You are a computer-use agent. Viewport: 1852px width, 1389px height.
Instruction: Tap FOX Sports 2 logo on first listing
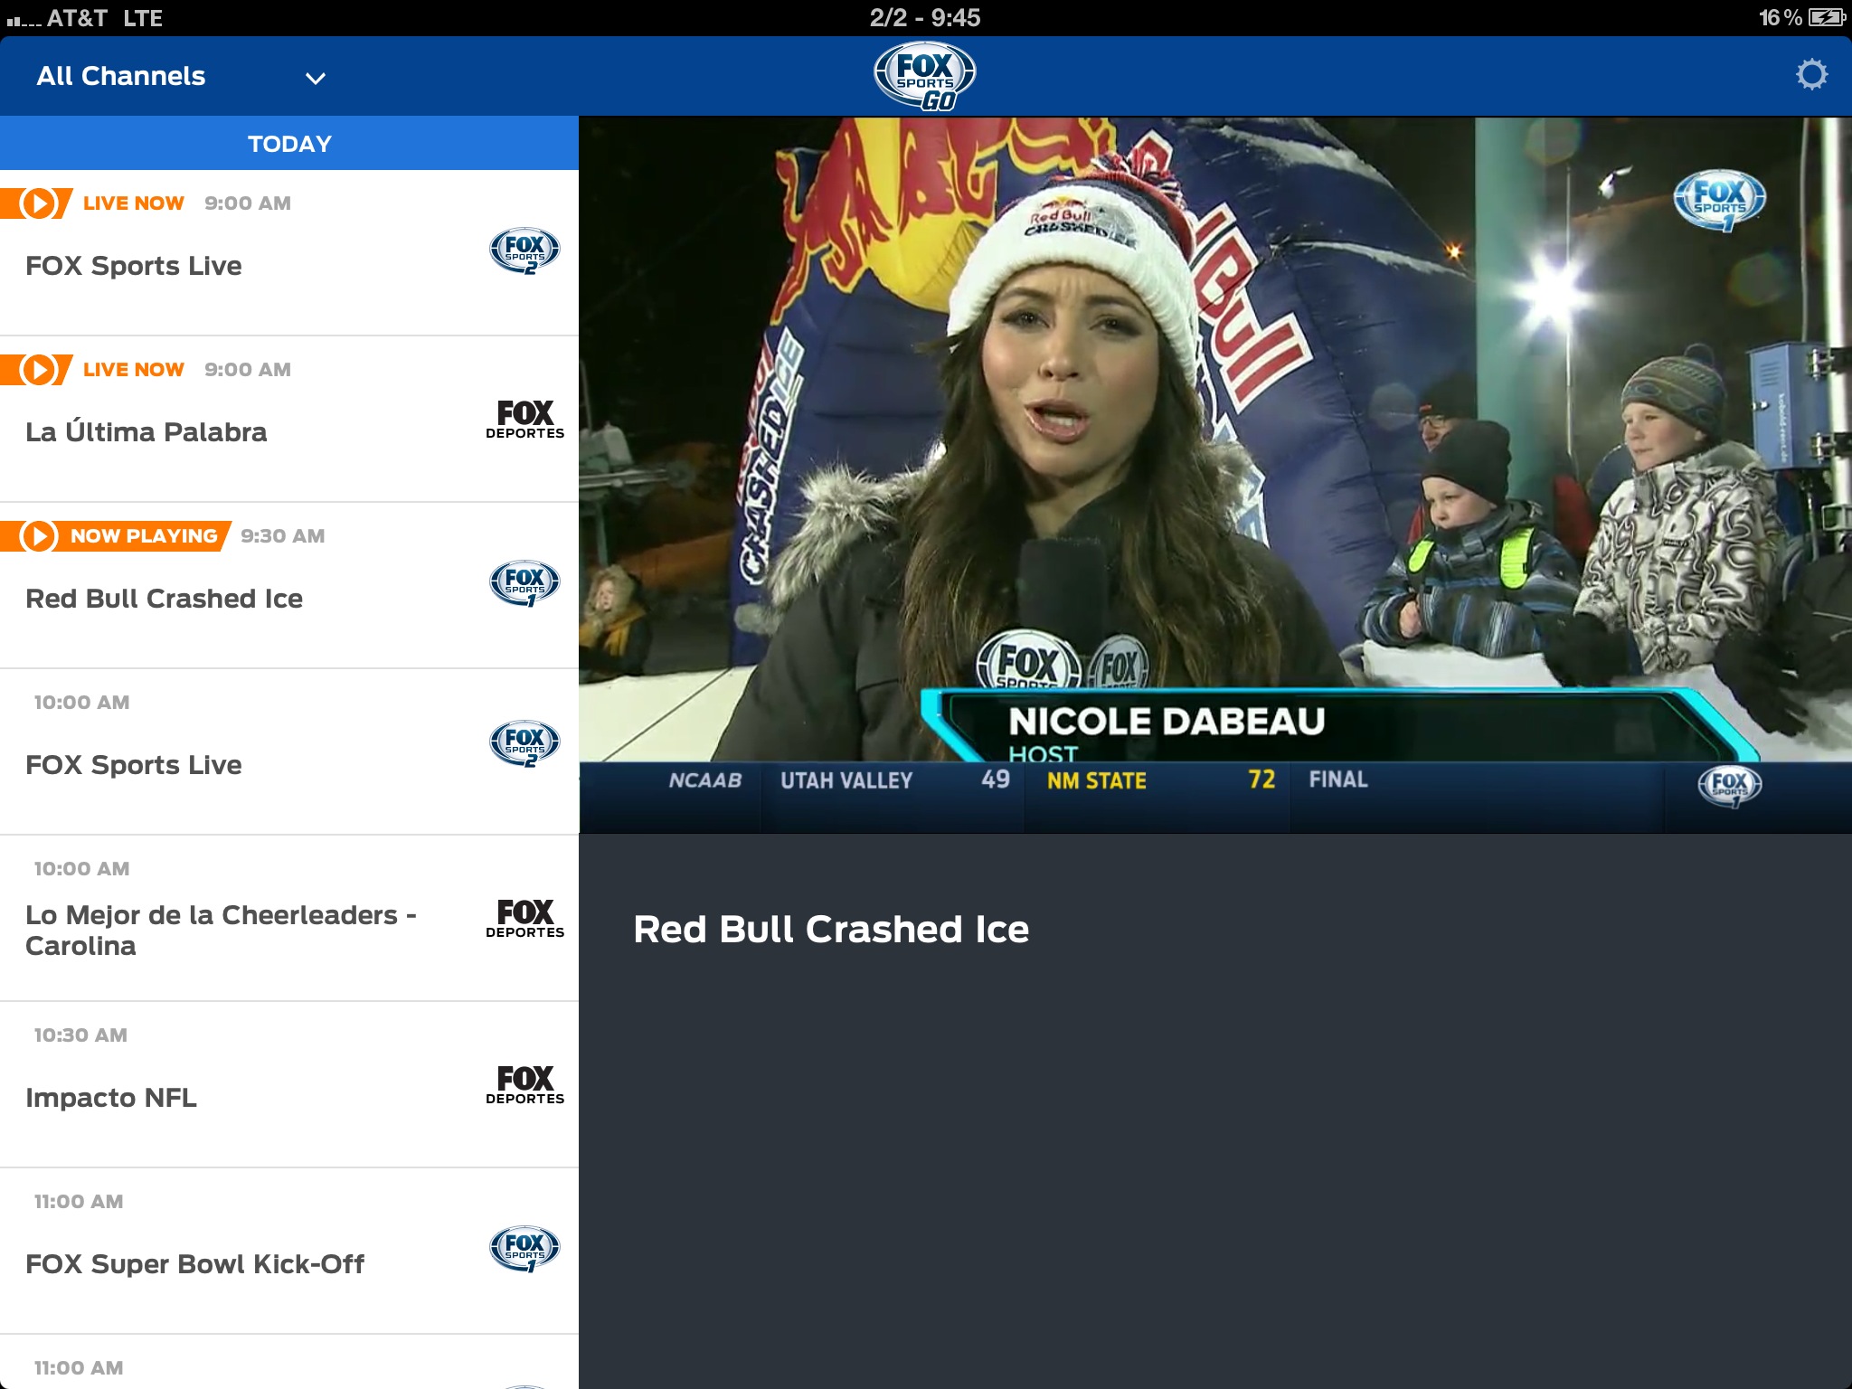pos(524,251)
